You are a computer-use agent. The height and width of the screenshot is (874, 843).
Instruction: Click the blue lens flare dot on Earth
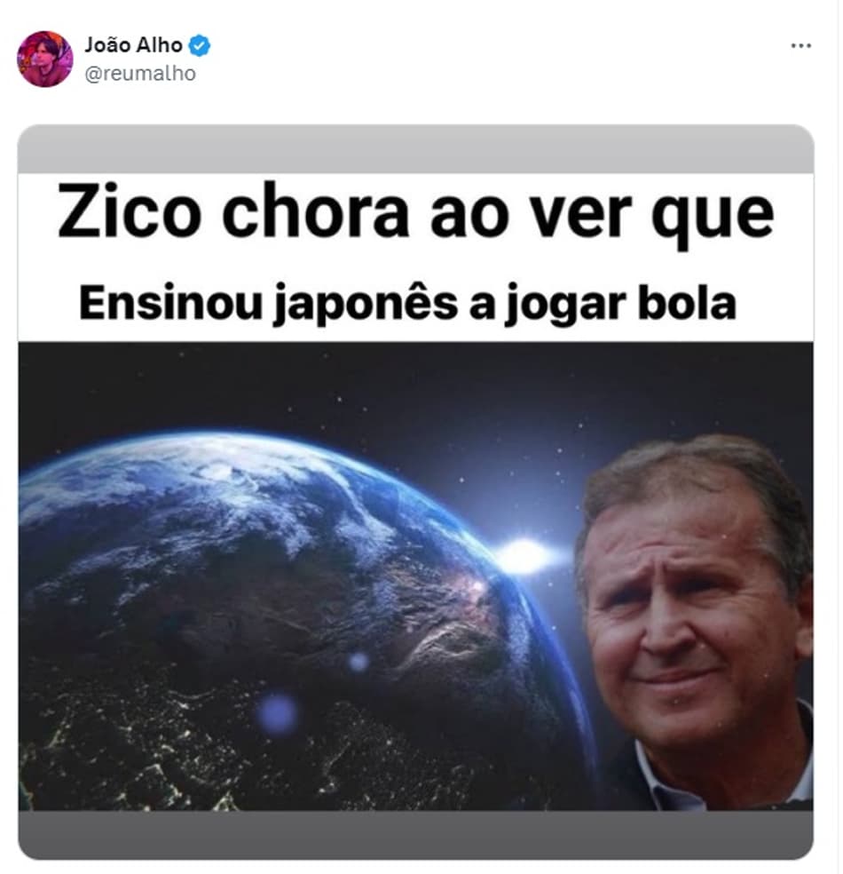click(277, 714)
